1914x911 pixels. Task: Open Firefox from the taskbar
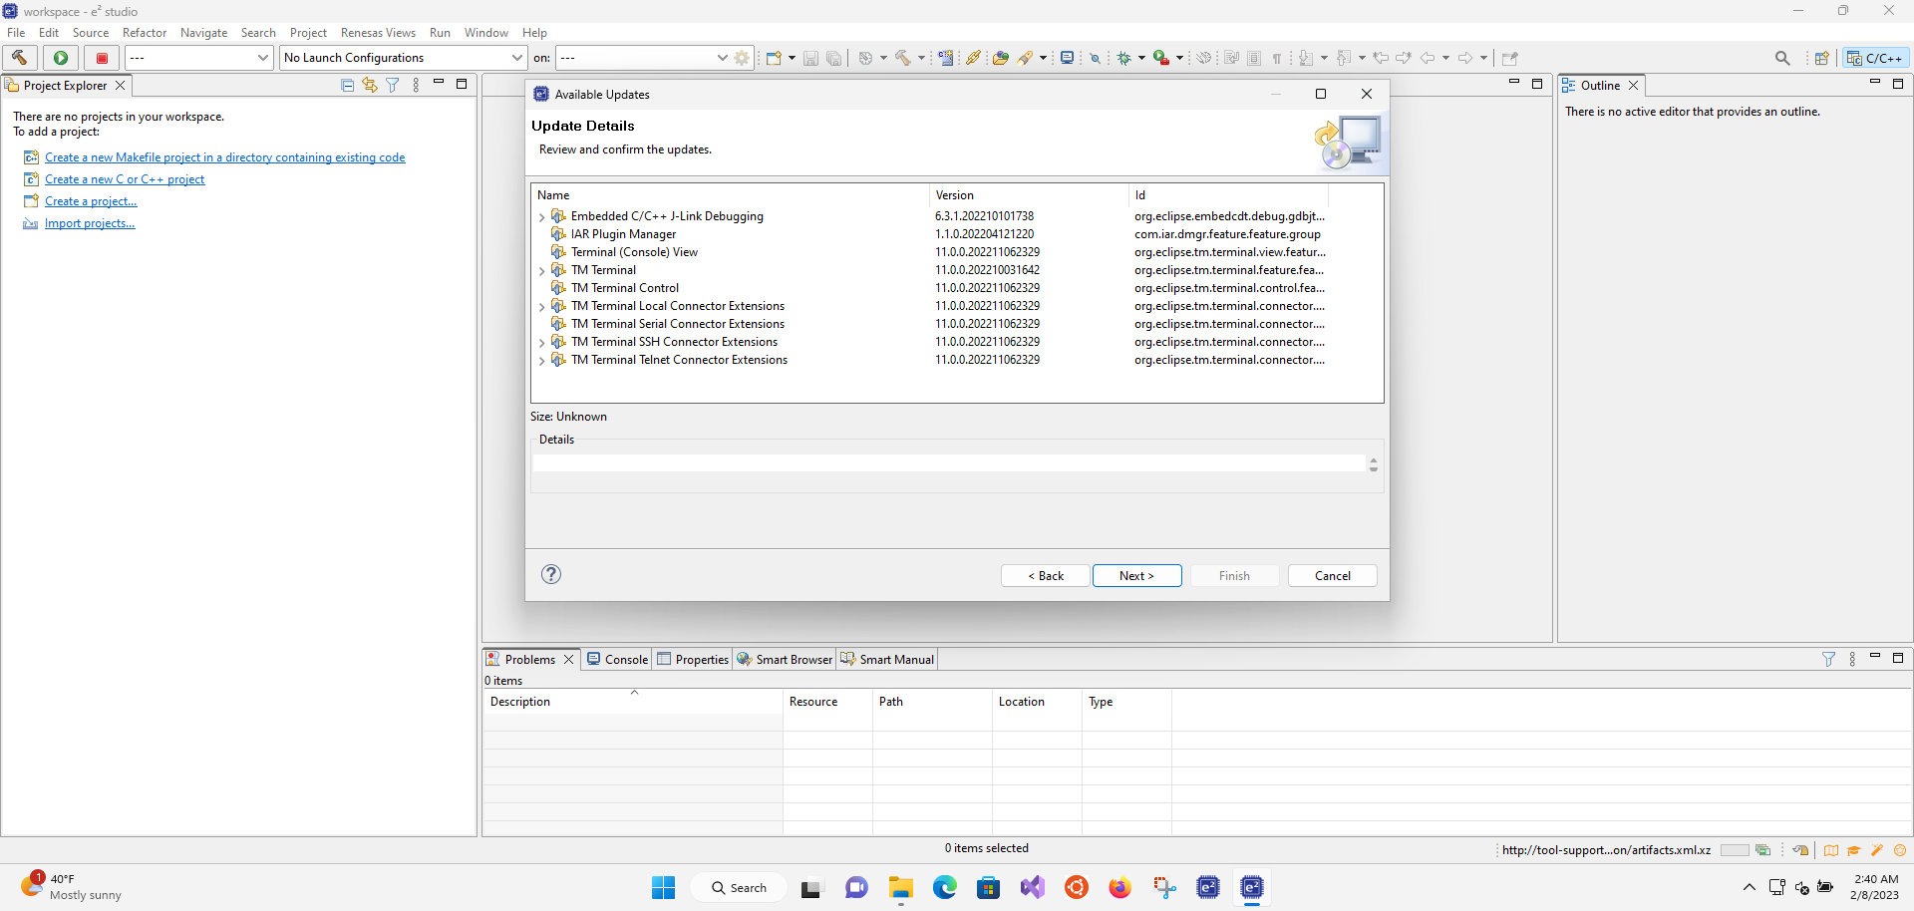tap(1120, 887)
